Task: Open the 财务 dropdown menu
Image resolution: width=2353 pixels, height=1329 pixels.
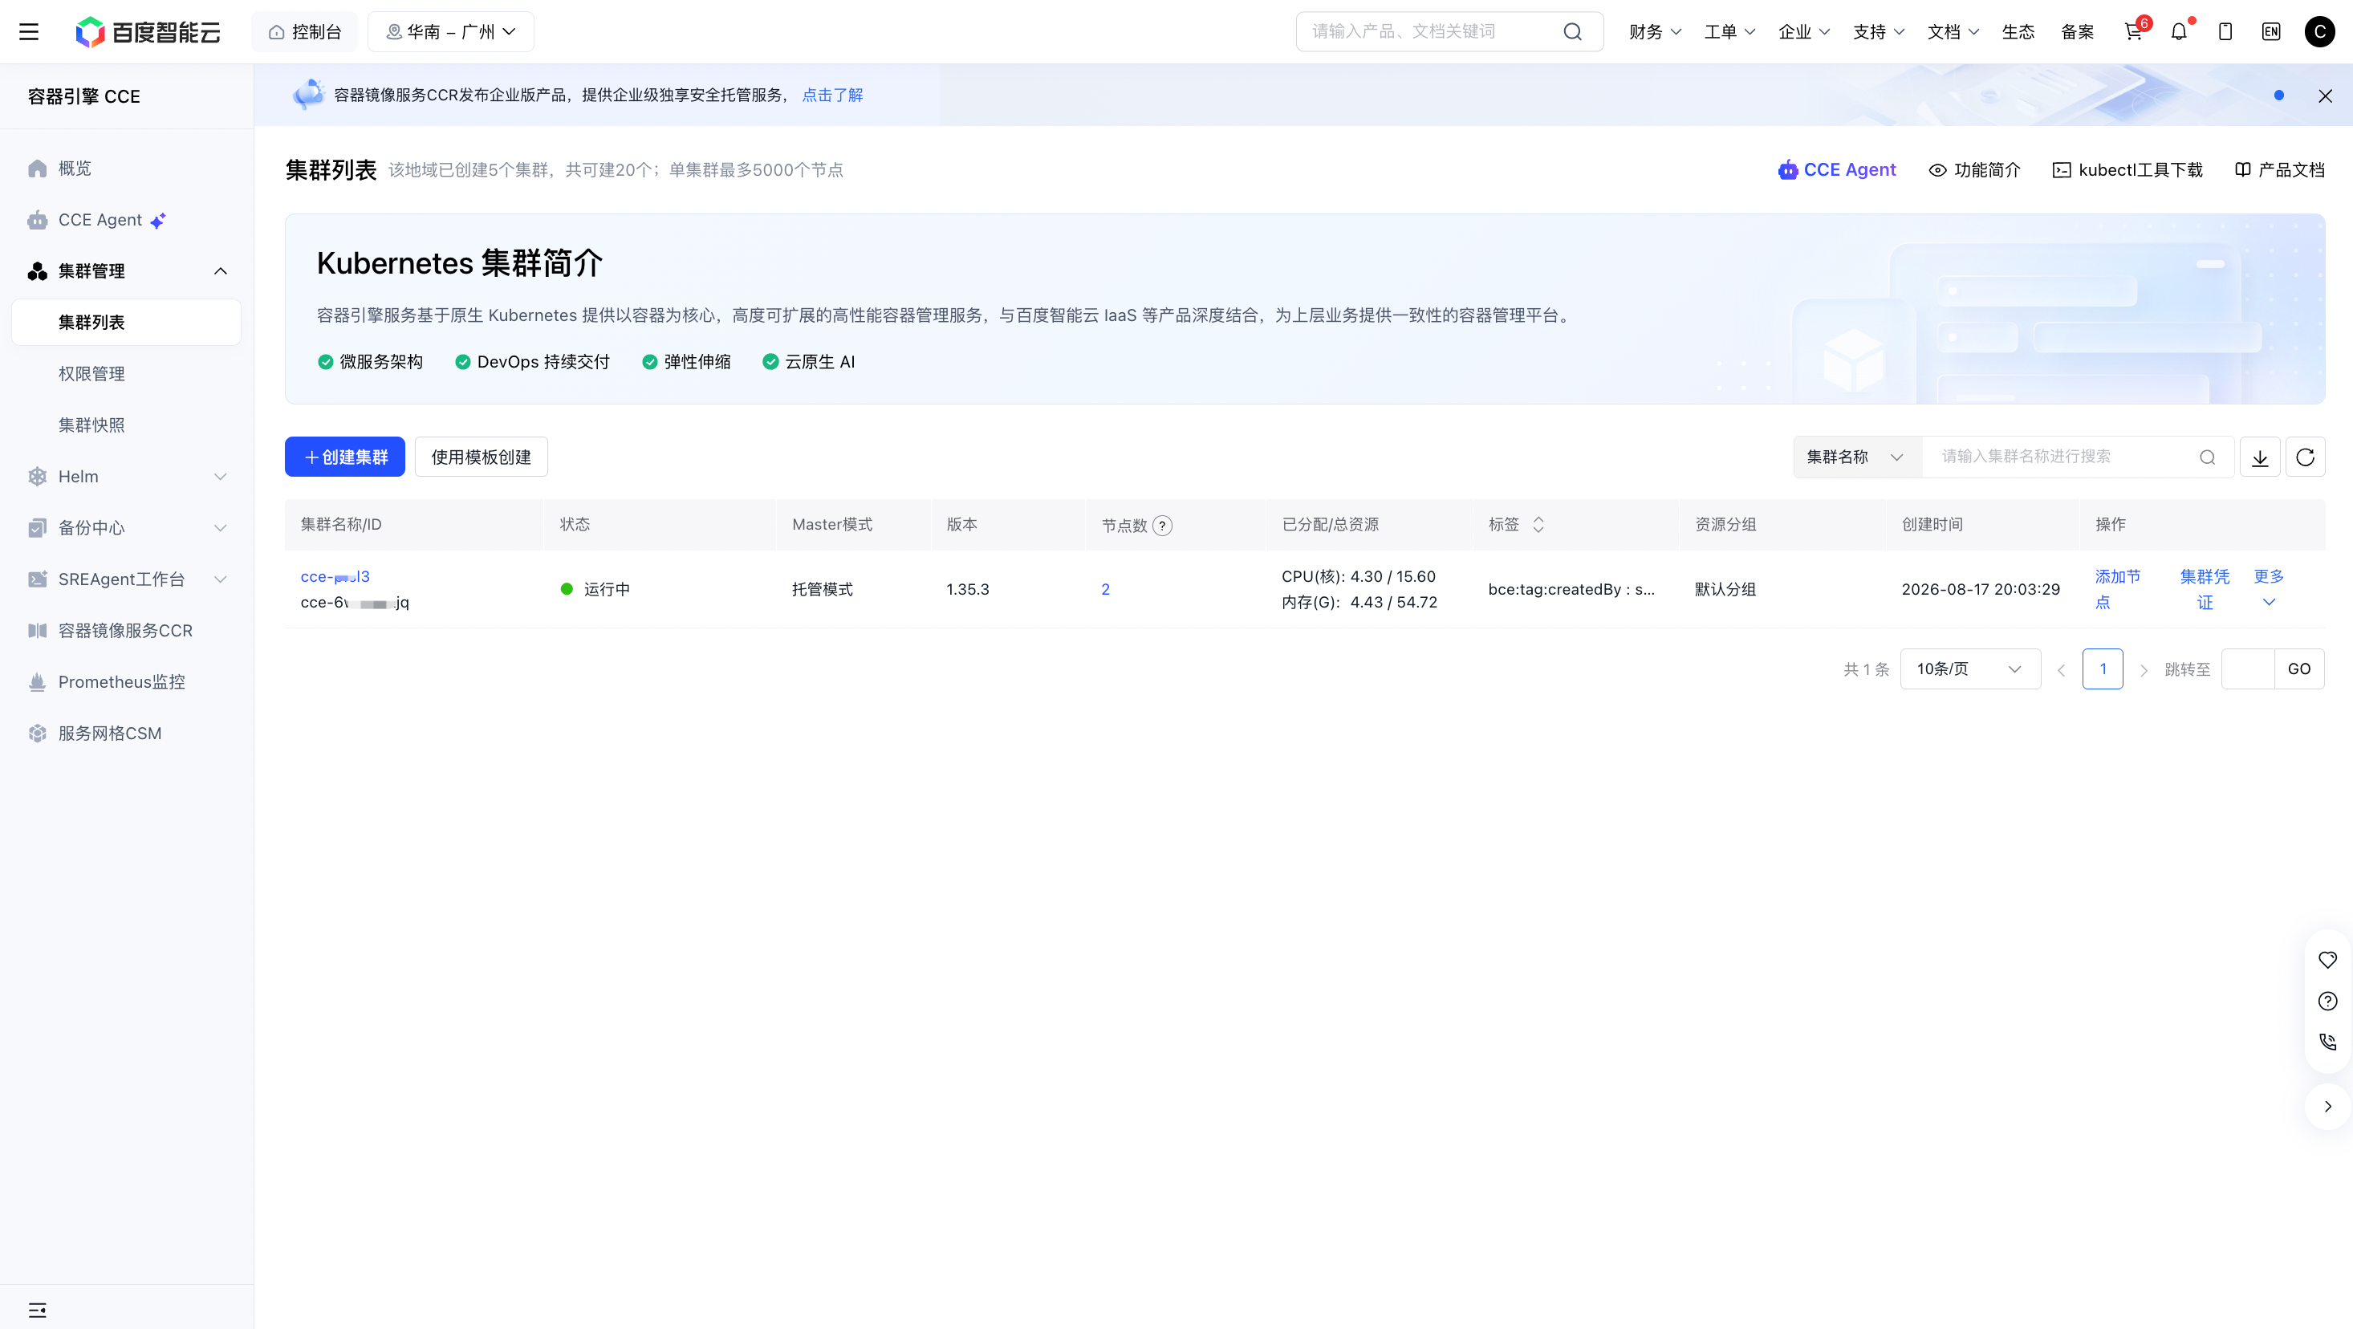Action: (1654, 32)
